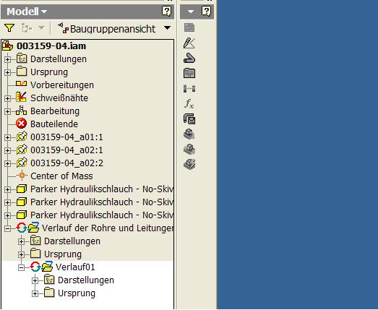This screenshot has height=310, width=378.
Task: Open the Modell panel dropdown
Action: [44, 12]
